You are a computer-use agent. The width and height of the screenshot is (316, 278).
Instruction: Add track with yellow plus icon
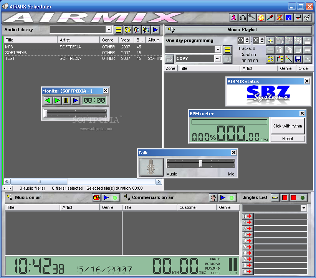click(x=270, y=41)
